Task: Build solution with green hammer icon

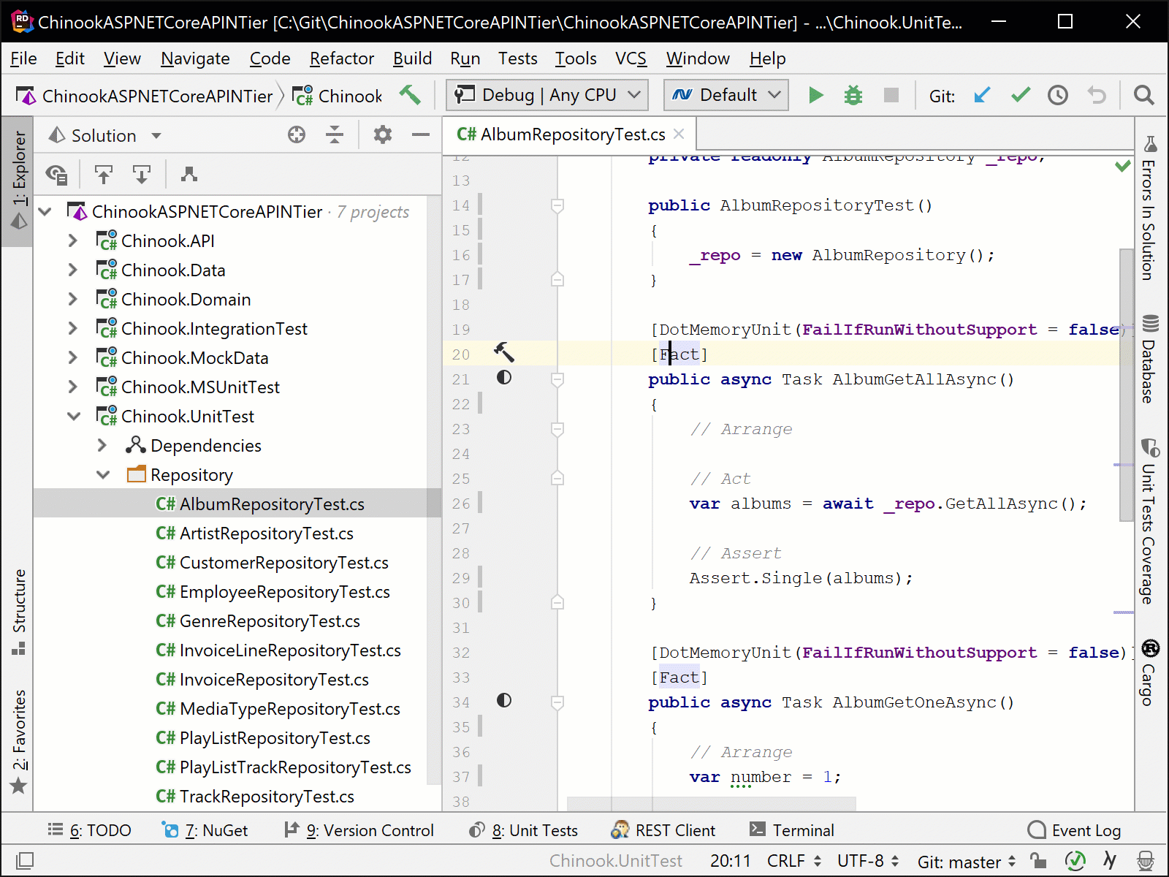Action: 410,94
